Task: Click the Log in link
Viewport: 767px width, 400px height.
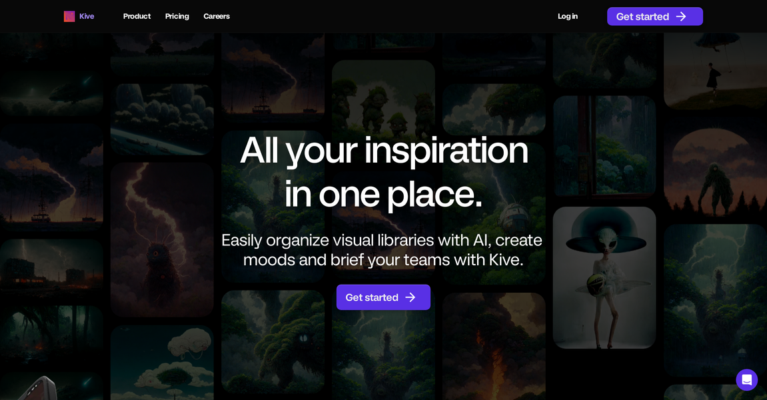Action: [567, 16]
